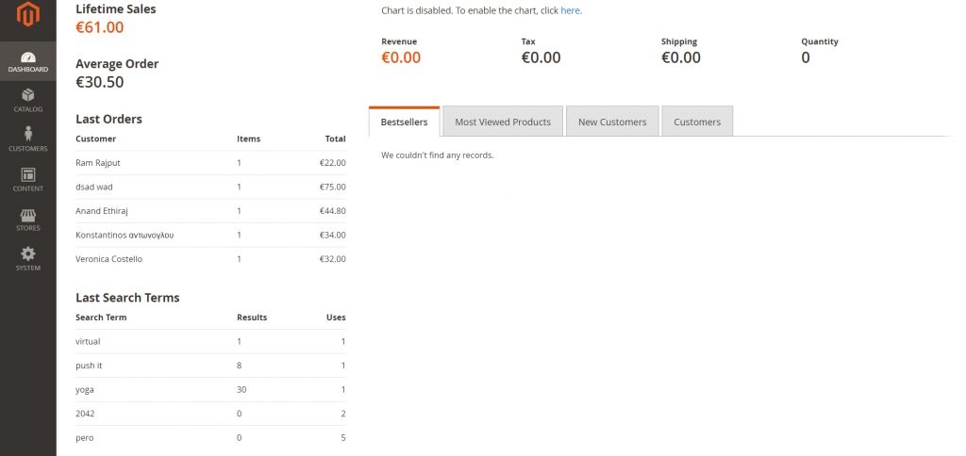
Task: Click the 'yoga' search term row
Action: point(210,389)
